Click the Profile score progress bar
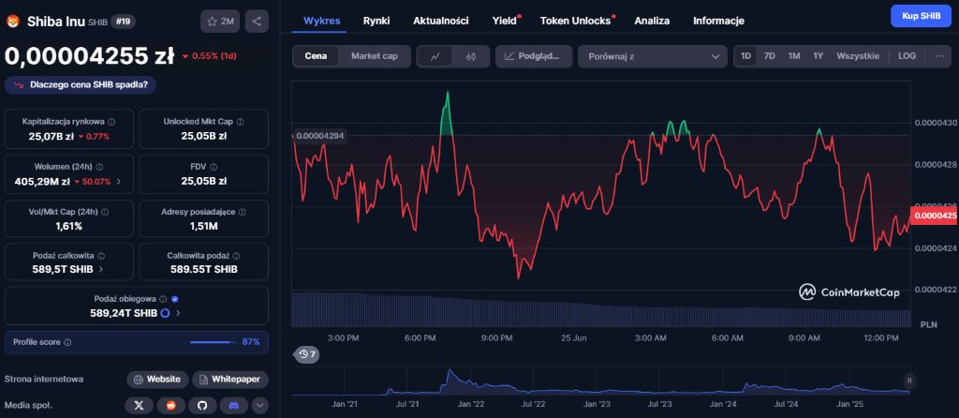 click(213, 342)
